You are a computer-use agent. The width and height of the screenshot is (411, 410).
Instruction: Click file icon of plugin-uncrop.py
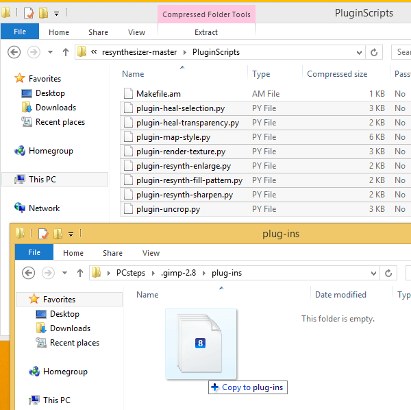point(128,209)
